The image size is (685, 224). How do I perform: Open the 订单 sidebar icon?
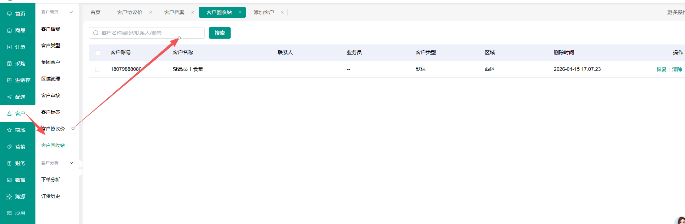point(9,47)
